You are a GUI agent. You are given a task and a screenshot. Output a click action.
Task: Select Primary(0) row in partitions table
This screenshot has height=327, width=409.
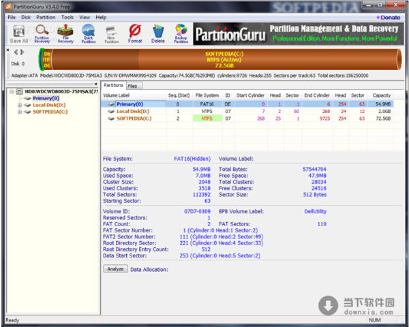(x=247, y=104)
